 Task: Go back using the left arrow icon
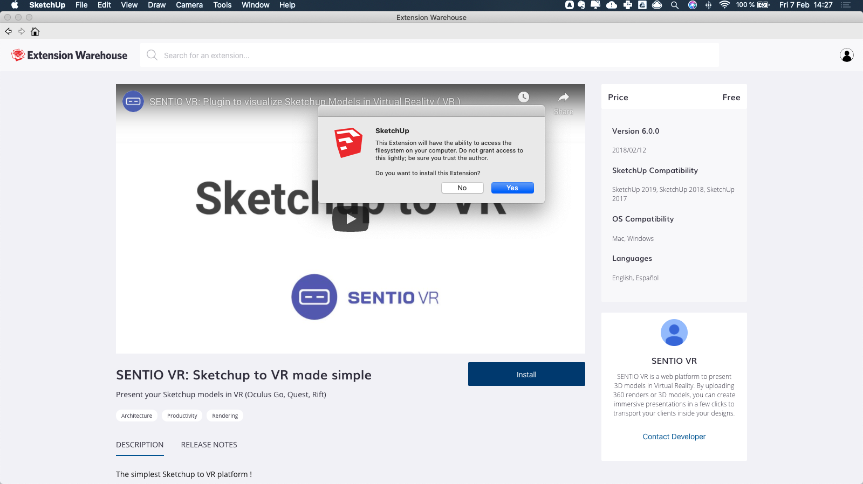(8, 31)
